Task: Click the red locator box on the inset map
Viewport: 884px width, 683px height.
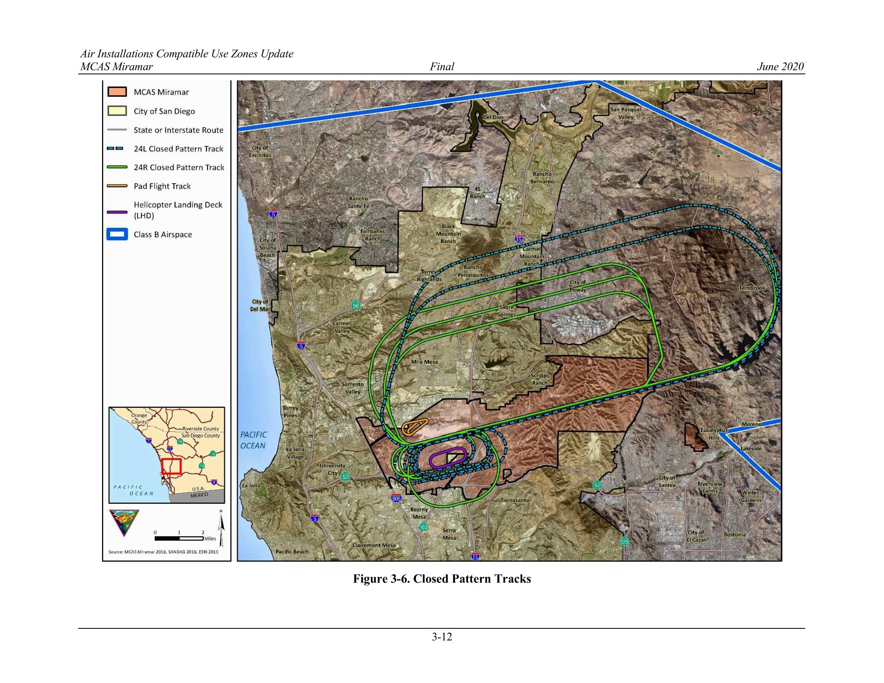Action: 171,466
